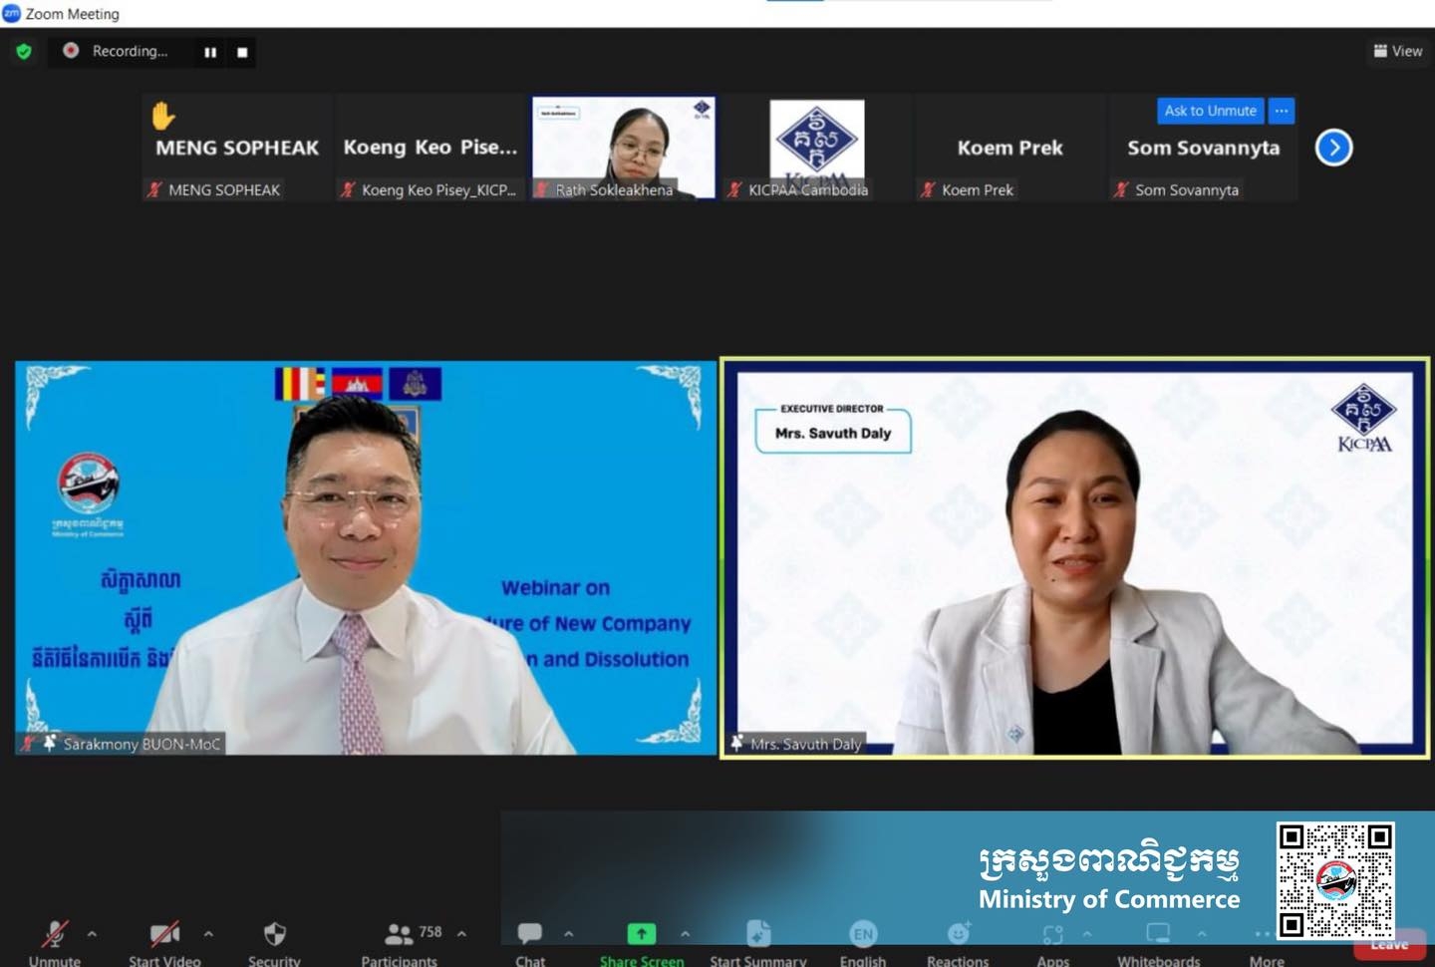
Task: Expand audio options arrow next to Unmute
Action: (x=92, y=934)
